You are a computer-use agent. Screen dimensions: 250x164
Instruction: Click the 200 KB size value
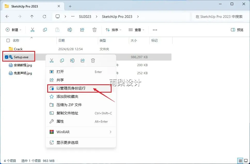pos(142,65)
